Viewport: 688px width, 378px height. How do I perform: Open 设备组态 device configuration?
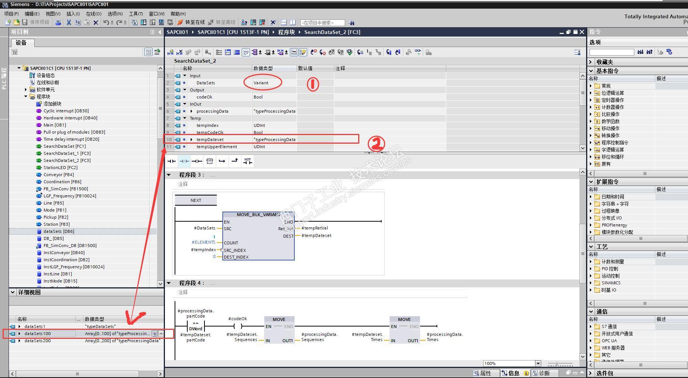pyautogui.click(x=46, y=75)
